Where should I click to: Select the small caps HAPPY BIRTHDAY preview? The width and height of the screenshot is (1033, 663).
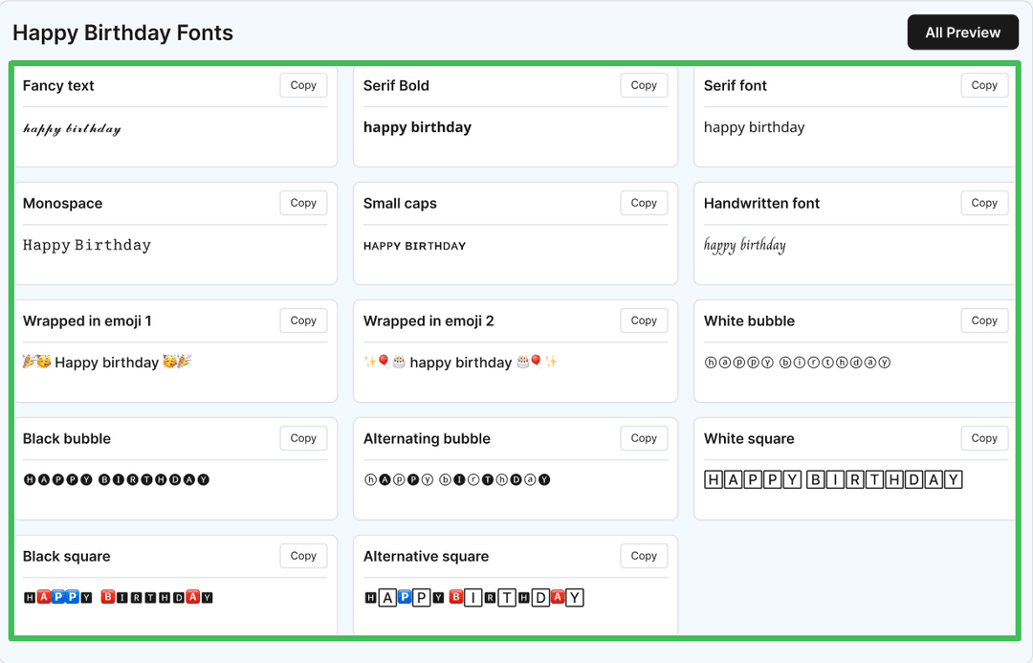[414, 246]
